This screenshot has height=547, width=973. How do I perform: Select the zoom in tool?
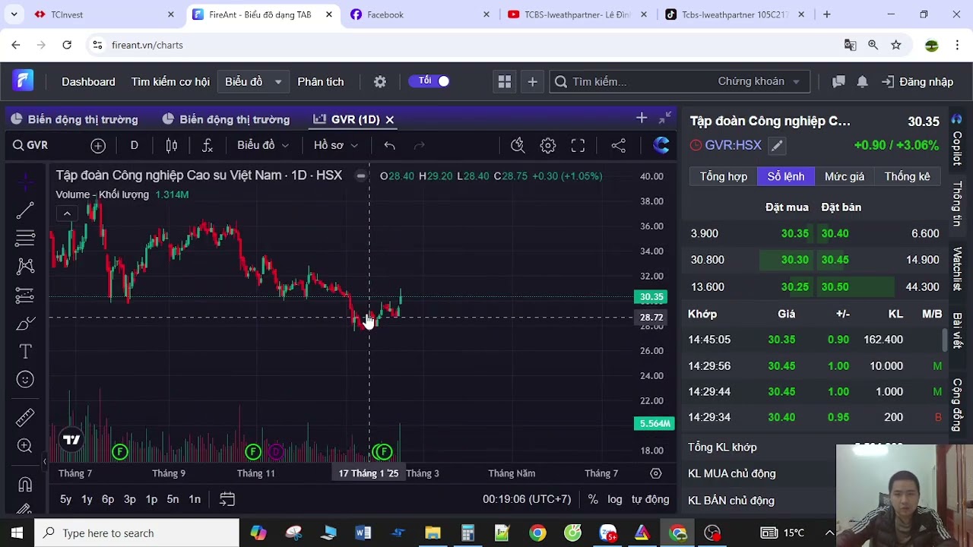25,446
